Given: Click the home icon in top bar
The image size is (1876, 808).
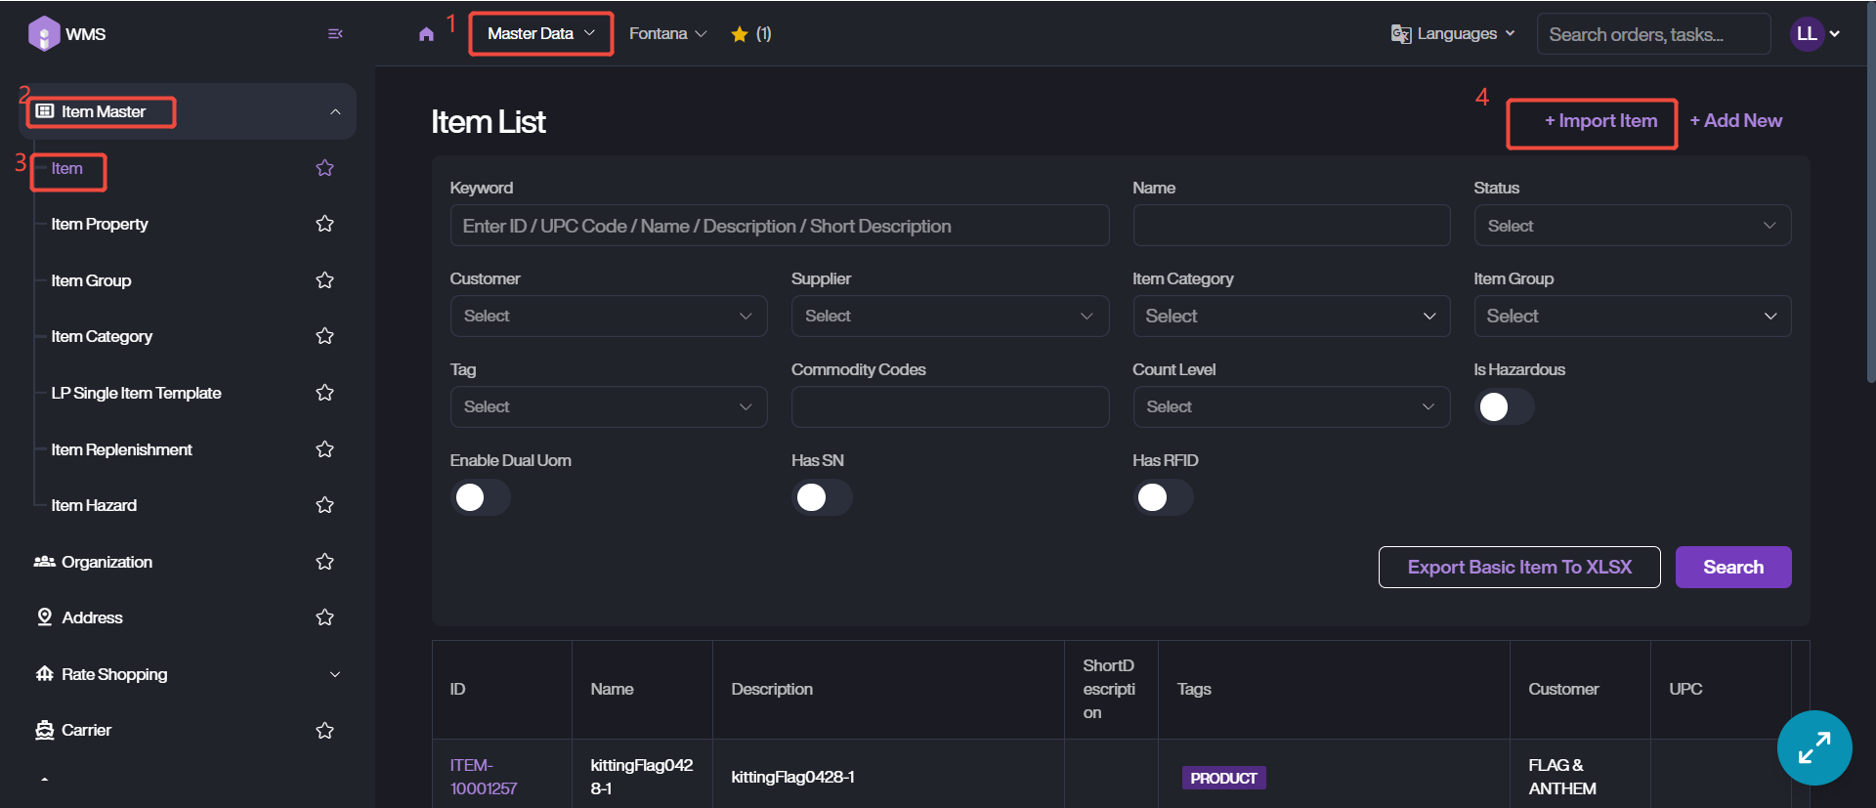Looking at the screenshot, I should click(x=426, y=34).
